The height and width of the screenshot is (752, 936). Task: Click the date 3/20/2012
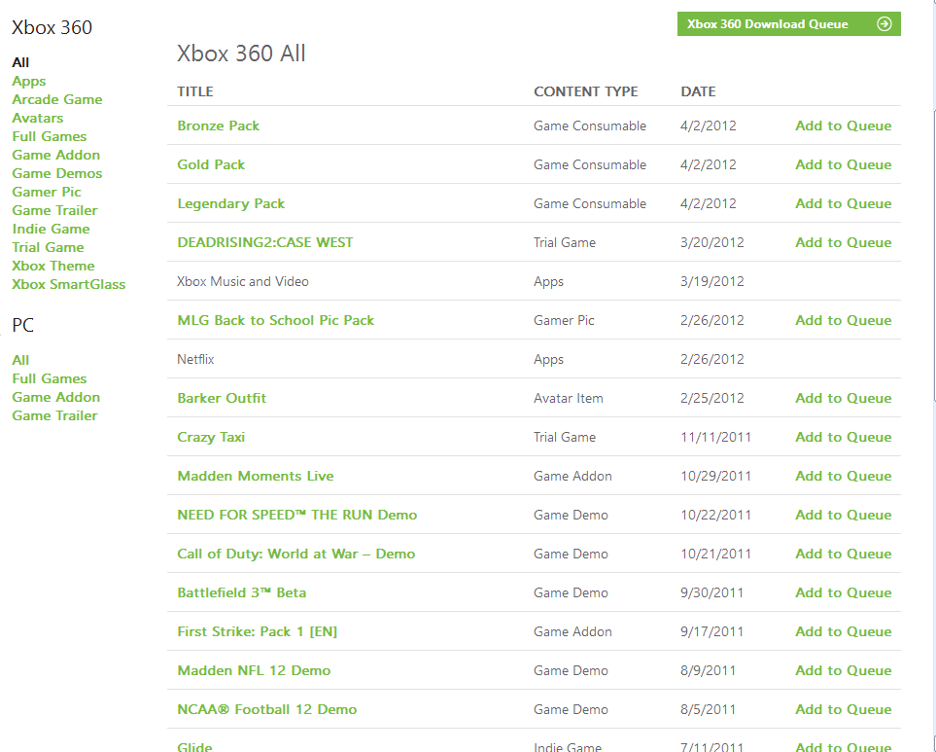pos(712,242)
